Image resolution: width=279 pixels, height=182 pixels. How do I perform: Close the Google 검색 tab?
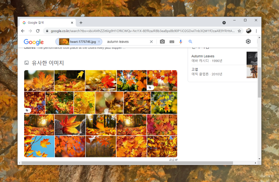coord(72,23)
